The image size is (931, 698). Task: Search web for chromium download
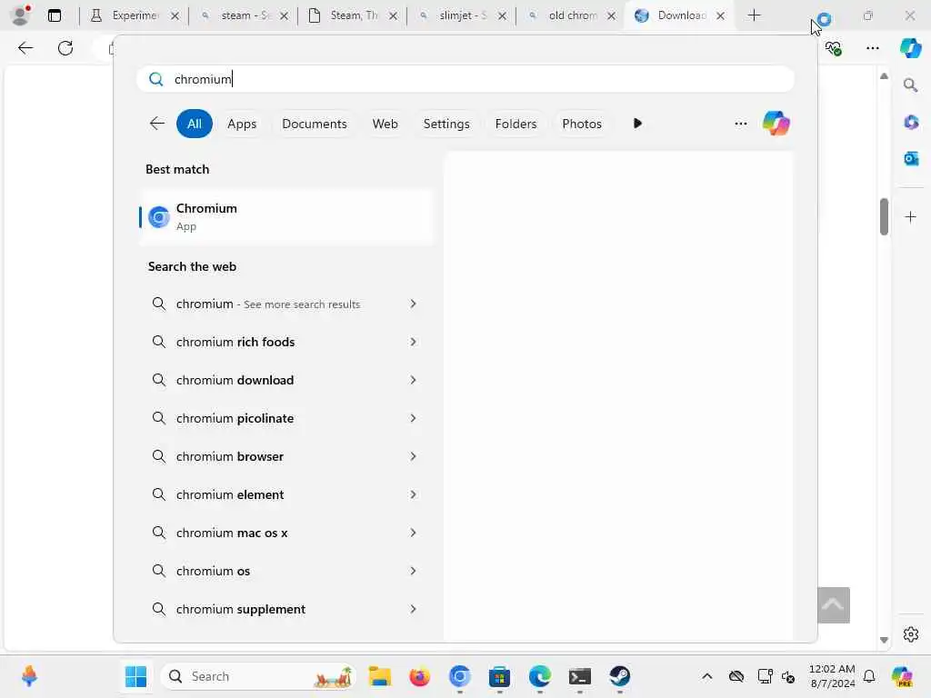tap(286, 380)
